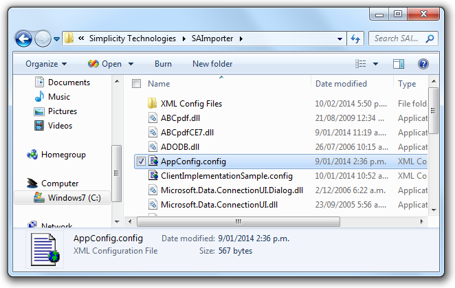Toggle the preview pane
This screenshot has width=455, height=288.
click(x=399, y=64)
